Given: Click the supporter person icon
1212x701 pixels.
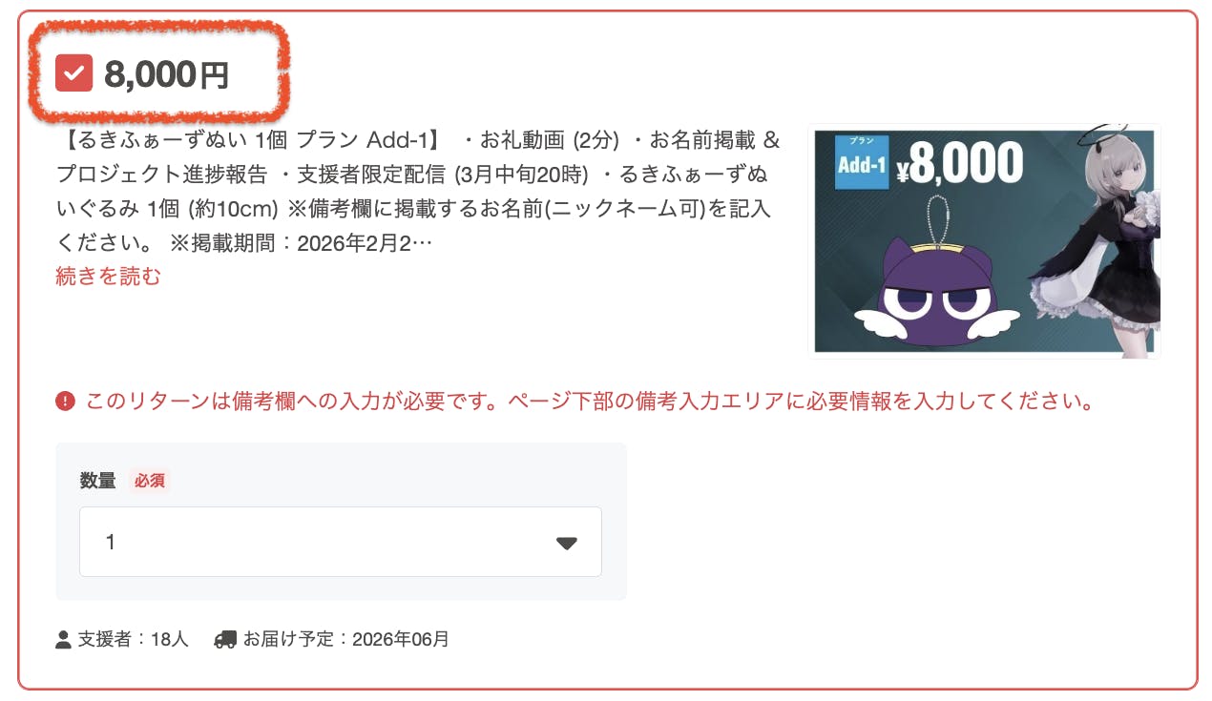Looking at the screenshot, I should coord(64,639).
